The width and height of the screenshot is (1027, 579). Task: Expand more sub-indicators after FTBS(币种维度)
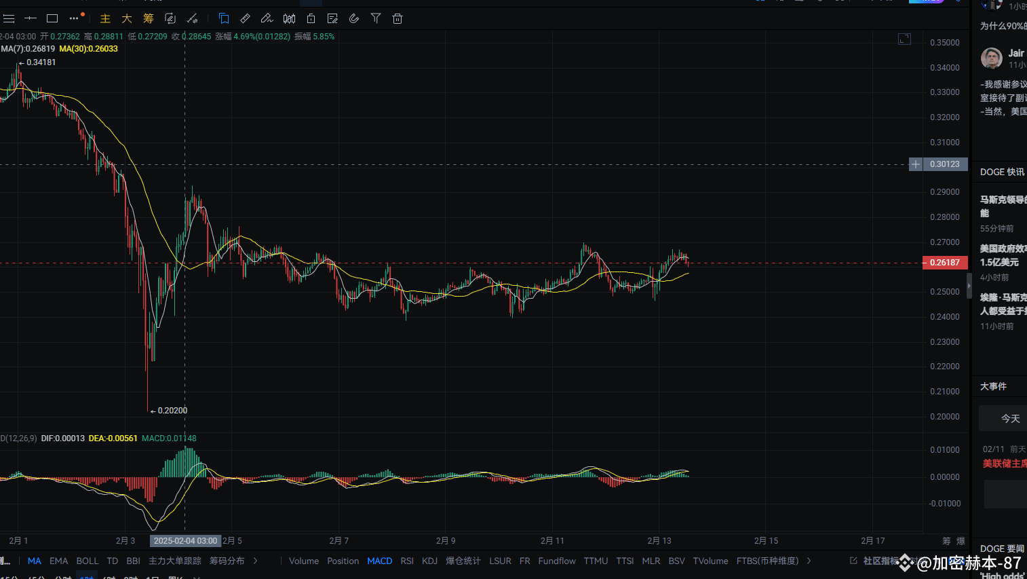pos(809,561)
